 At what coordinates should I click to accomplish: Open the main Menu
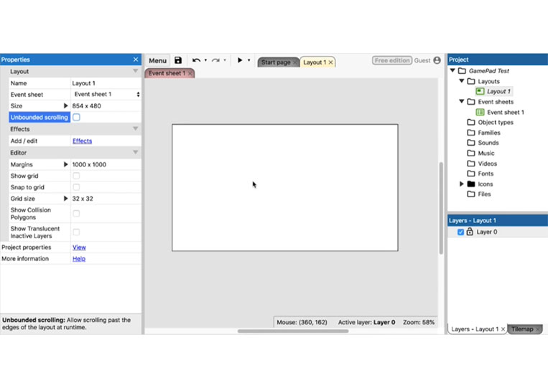point(157,60)
